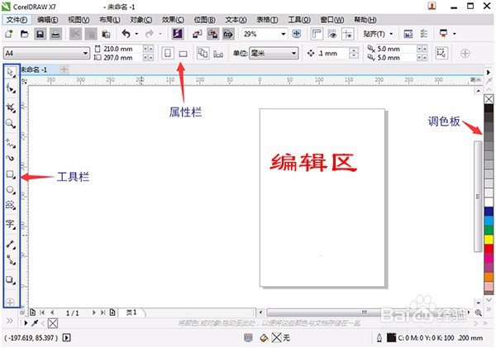This screenshot has width=496, height=348.
Task: Select the yellow swatch in palette
Action: click(x=489, y=239)
